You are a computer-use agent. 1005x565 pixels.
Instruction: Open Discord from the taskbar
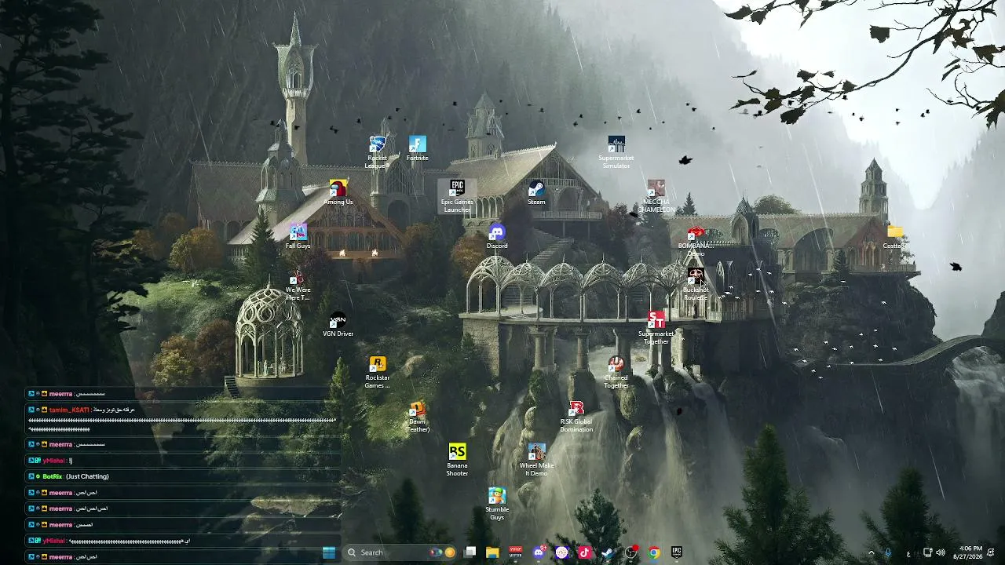[539, 552]
